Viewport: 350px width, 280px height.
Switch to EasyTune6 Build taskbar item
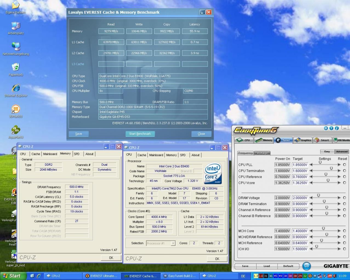[179, 276]
